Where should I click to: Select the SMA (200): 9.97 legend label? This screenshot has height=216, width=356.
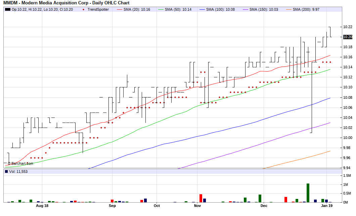[x=306, y=9]
